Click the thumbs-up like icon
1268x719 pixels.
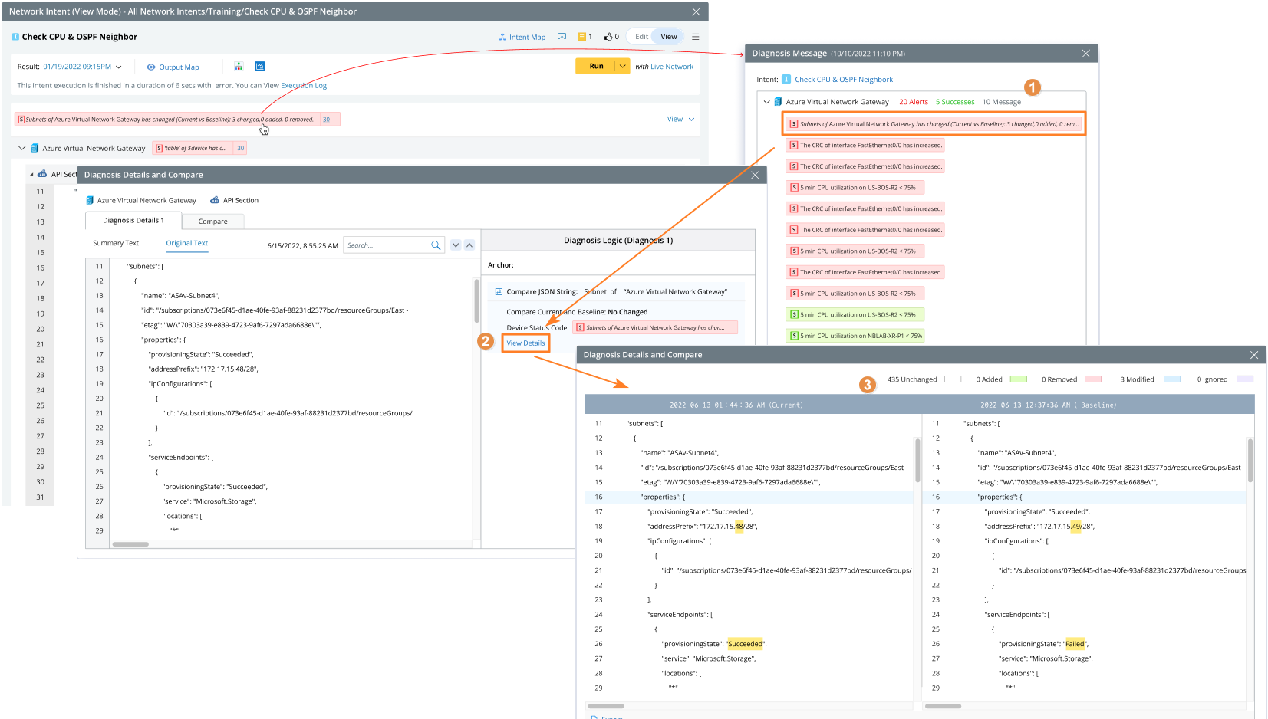(x=608, y=37)
